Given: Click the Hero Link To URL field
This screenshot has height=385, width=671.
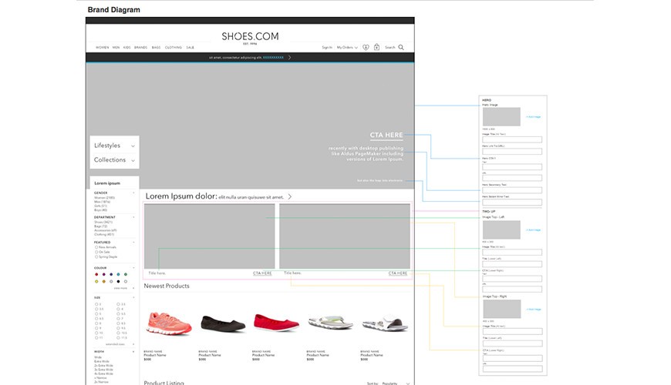Looking at the screenshot, I should pos(512,151).
